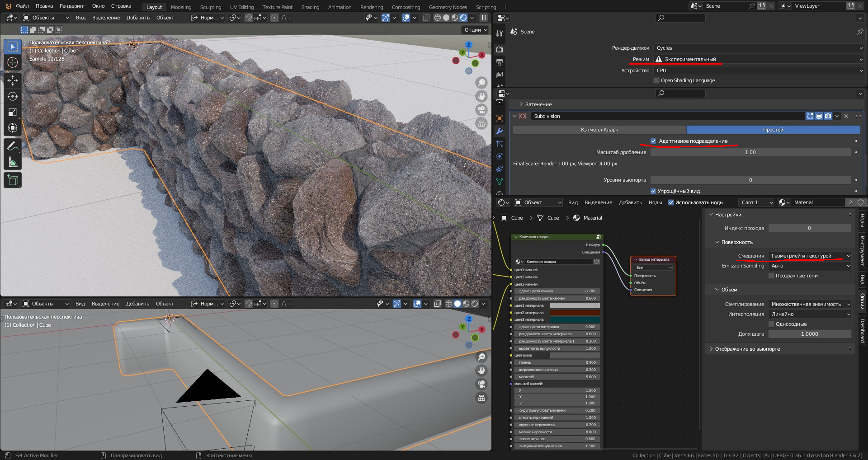Viewport: 868px width, 460px height.
Task: Collapse the Subdivision modifier panel
Action: 514,116
